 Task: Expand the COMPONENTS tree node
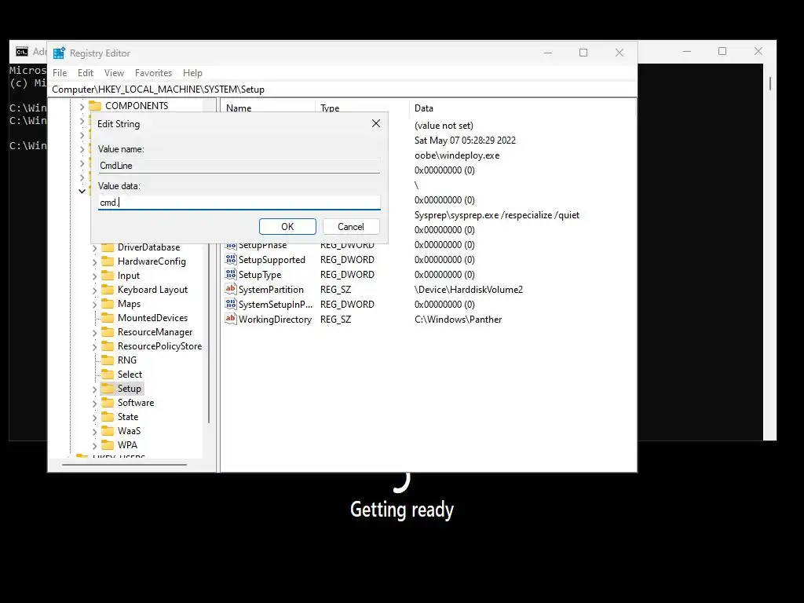pyautogui.click(x=82, y=107)
